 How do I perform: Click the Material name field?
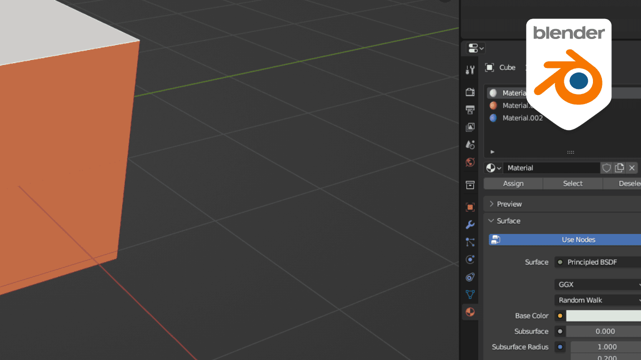pyautogui.click(x=552, y=168)
